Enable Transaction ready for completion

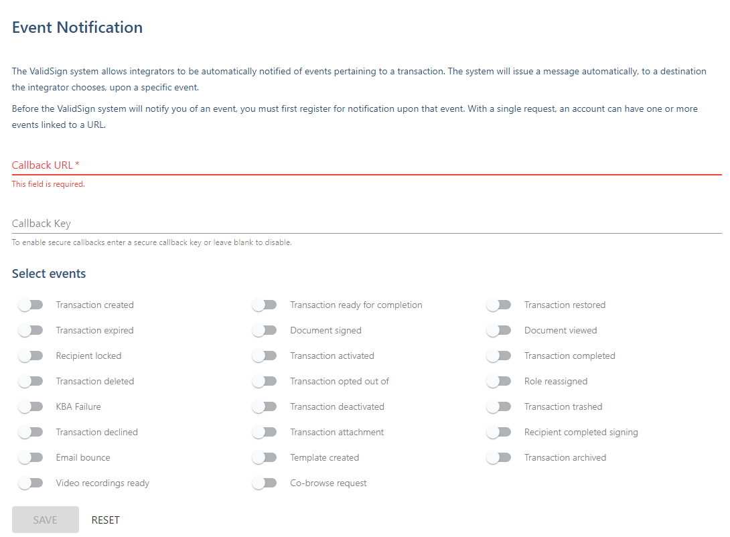tap(265, 305)
